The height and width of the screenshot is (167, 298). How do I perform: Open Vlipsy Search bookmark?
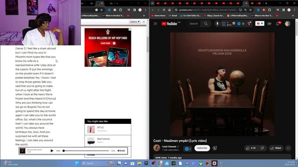click(x=214, y=15)
